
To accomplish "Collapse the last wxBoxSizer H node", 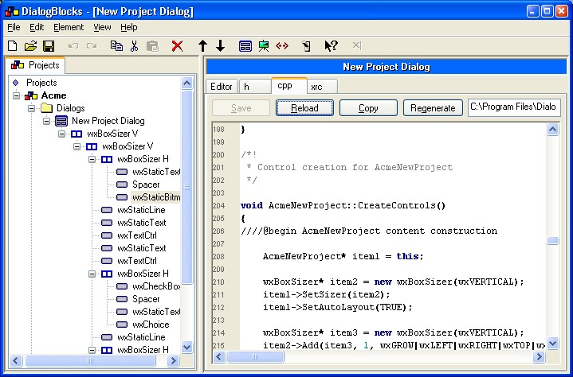I will (x=92, y=350).
